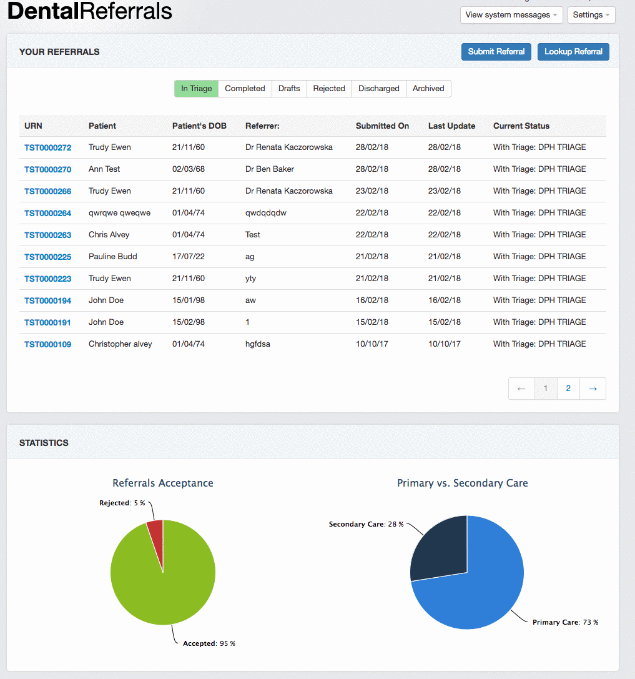Open the Drafts tab
This screenshot has height=679, width=635.
tap(289, 88)
